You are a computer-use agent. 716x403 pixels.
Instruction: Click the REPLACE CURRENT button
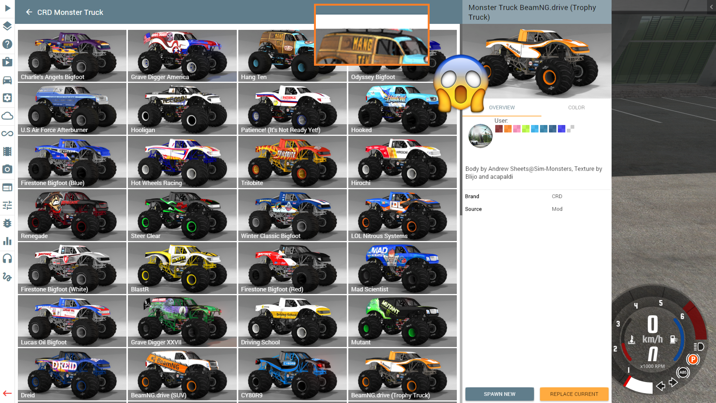pos(574,394)
